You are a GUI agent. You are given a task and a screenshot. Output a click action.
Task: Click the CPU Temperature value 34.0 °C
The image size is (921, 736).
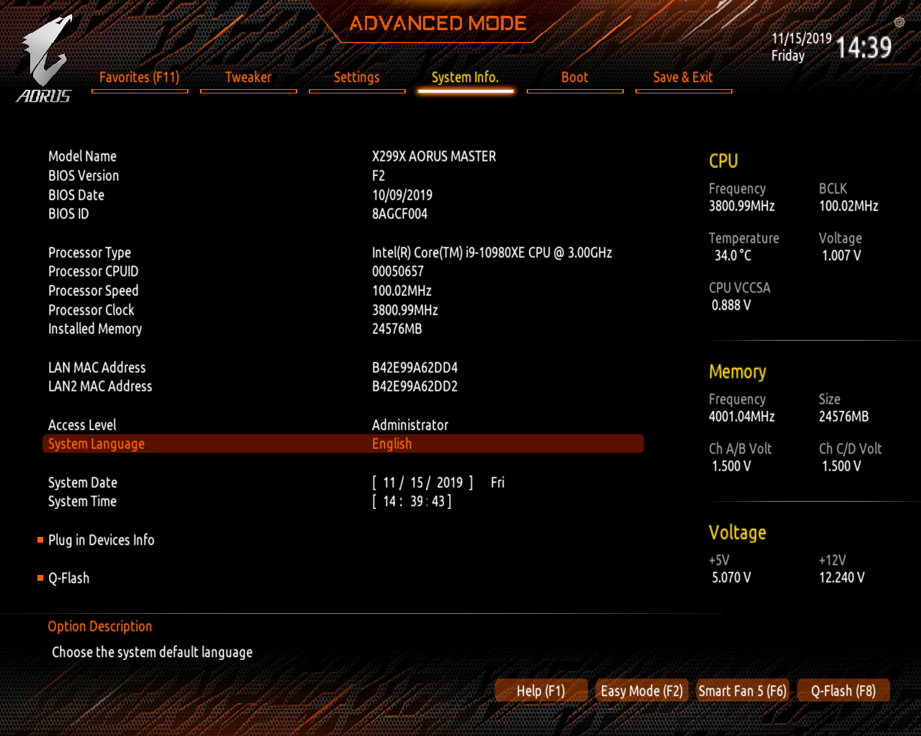point(732,255)
